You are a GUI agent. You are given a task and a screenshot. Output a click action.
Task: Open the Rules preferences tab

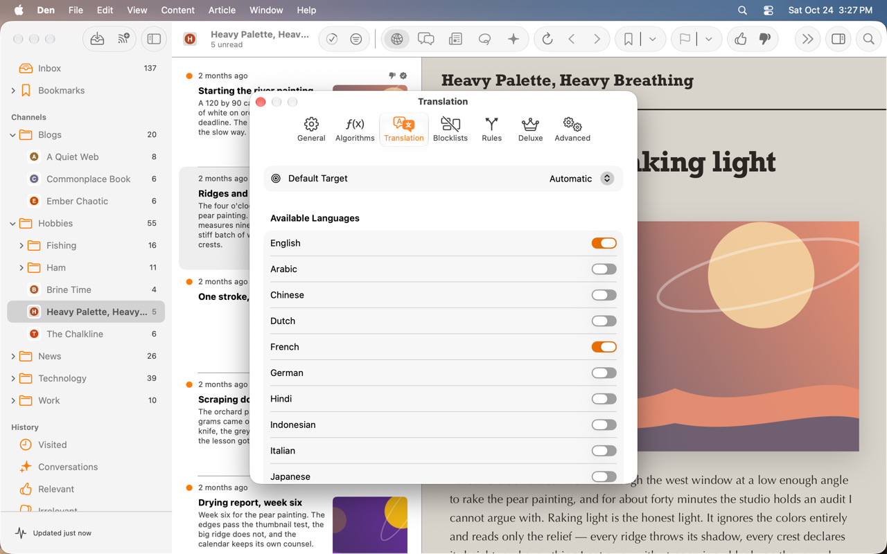pos(491,129)
